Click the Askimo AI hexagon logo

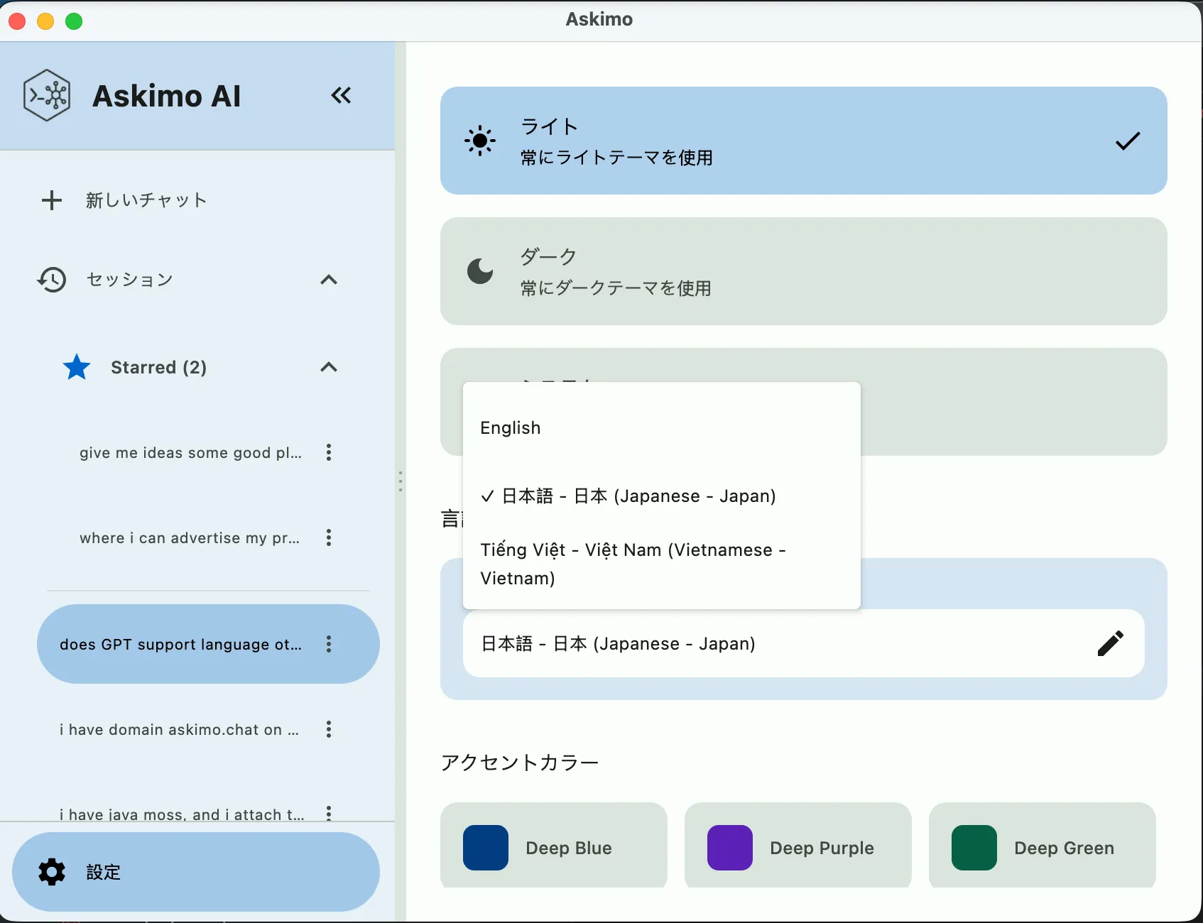(x=47, y=95)
